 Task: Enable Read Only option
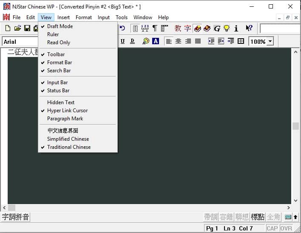pos(78,43)
